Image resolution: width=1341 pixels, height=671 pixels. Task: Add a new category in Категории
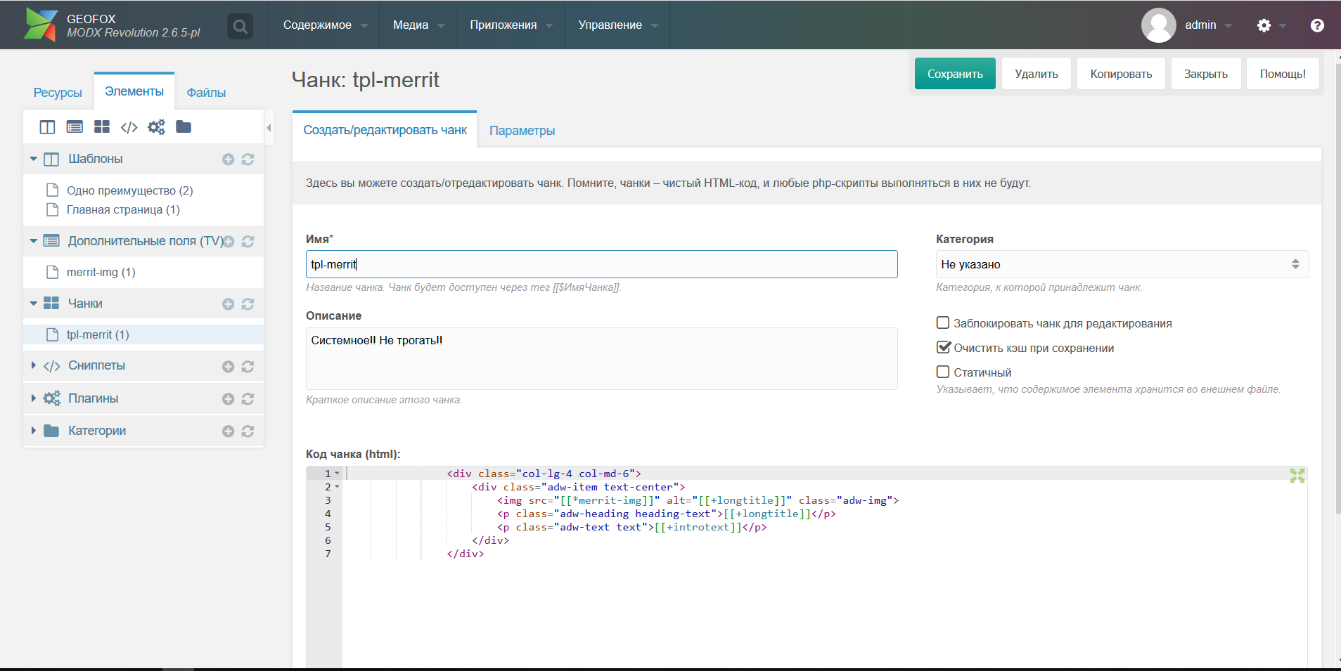coord(228,431)
